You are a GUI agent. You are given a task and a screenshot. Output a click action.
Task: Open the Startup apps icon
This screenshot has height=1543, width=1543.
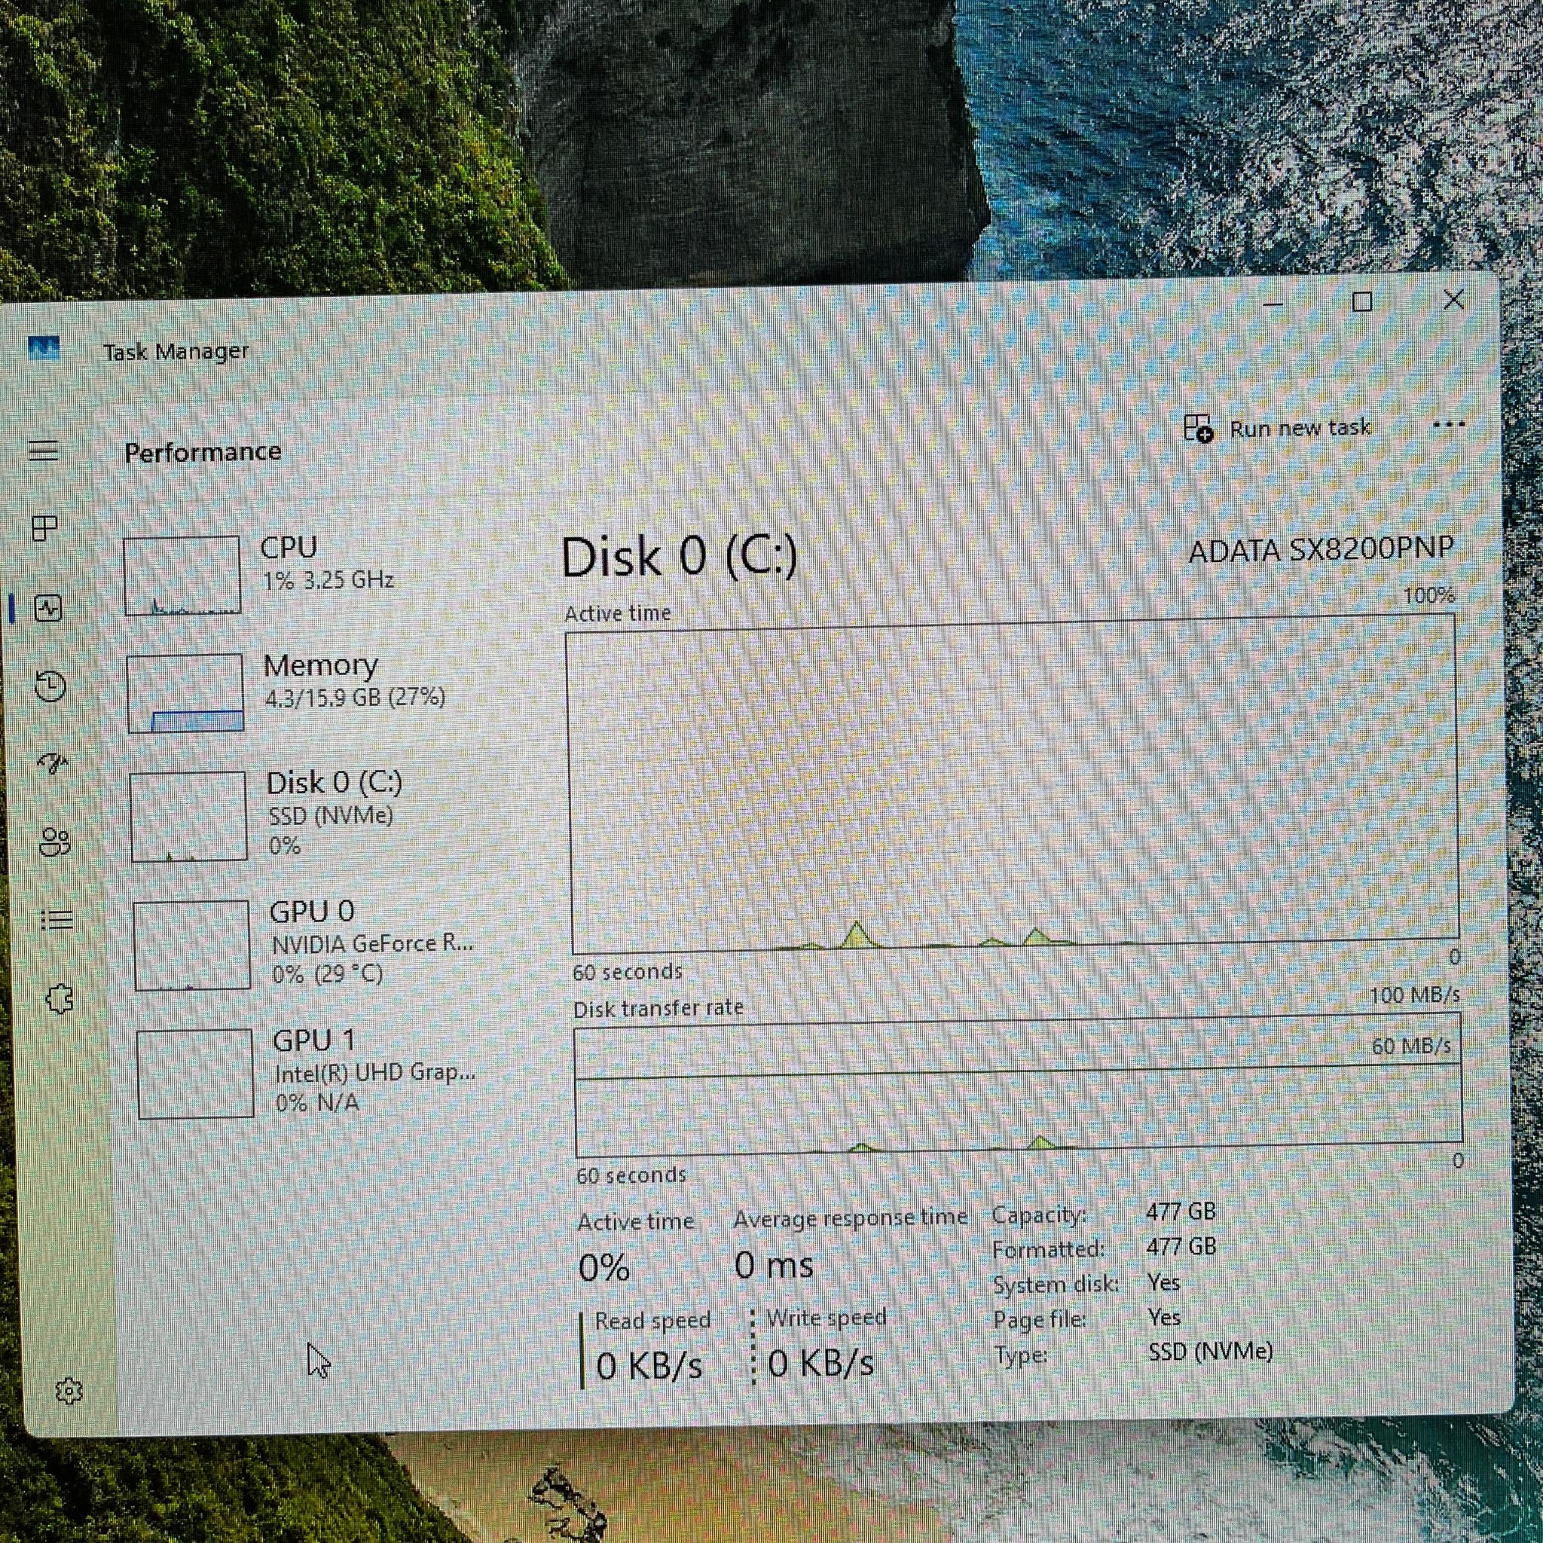(53, 763)
